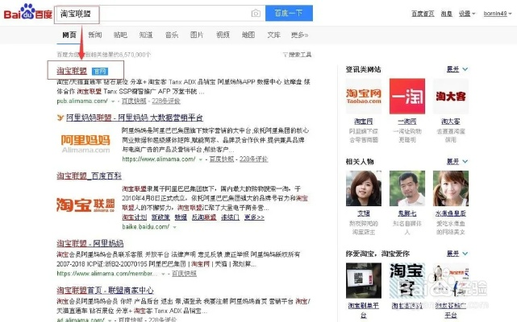Open 淘宝刷单平台 link
517x322 pixels.
pyautogui.click(x=364, y=310)
